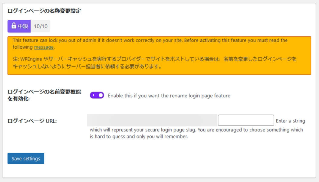Open the "message" link in the warning
The width and height of the screenshot is (319, 182).
(x=44, y=47)
